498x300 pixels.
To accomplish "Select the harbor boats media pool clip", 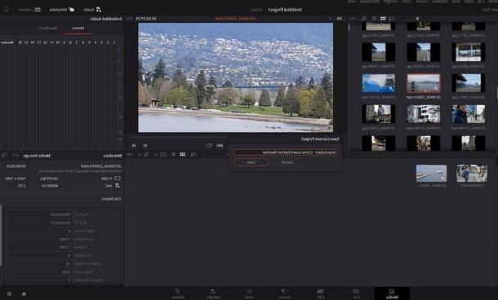I will (431, 173).
